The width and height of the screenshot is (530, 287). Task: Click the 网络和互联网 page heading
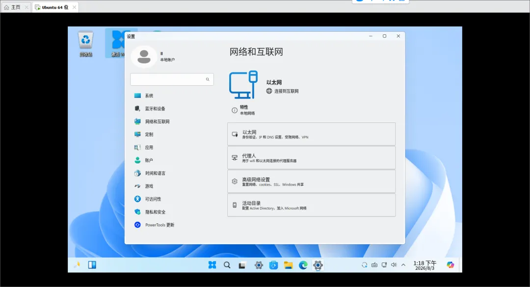(256, 52)
